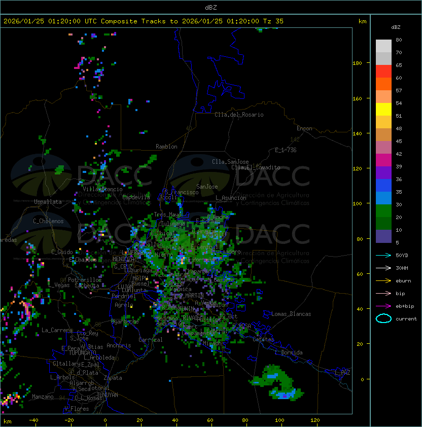The image size is (422, 427).
Task: Click the 'C_Chilenos' map label
Action: 48,221
